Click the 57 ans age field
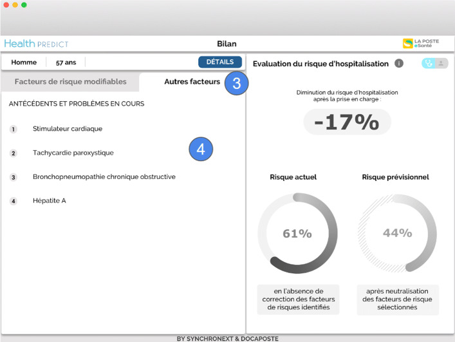 coord(66,62)
